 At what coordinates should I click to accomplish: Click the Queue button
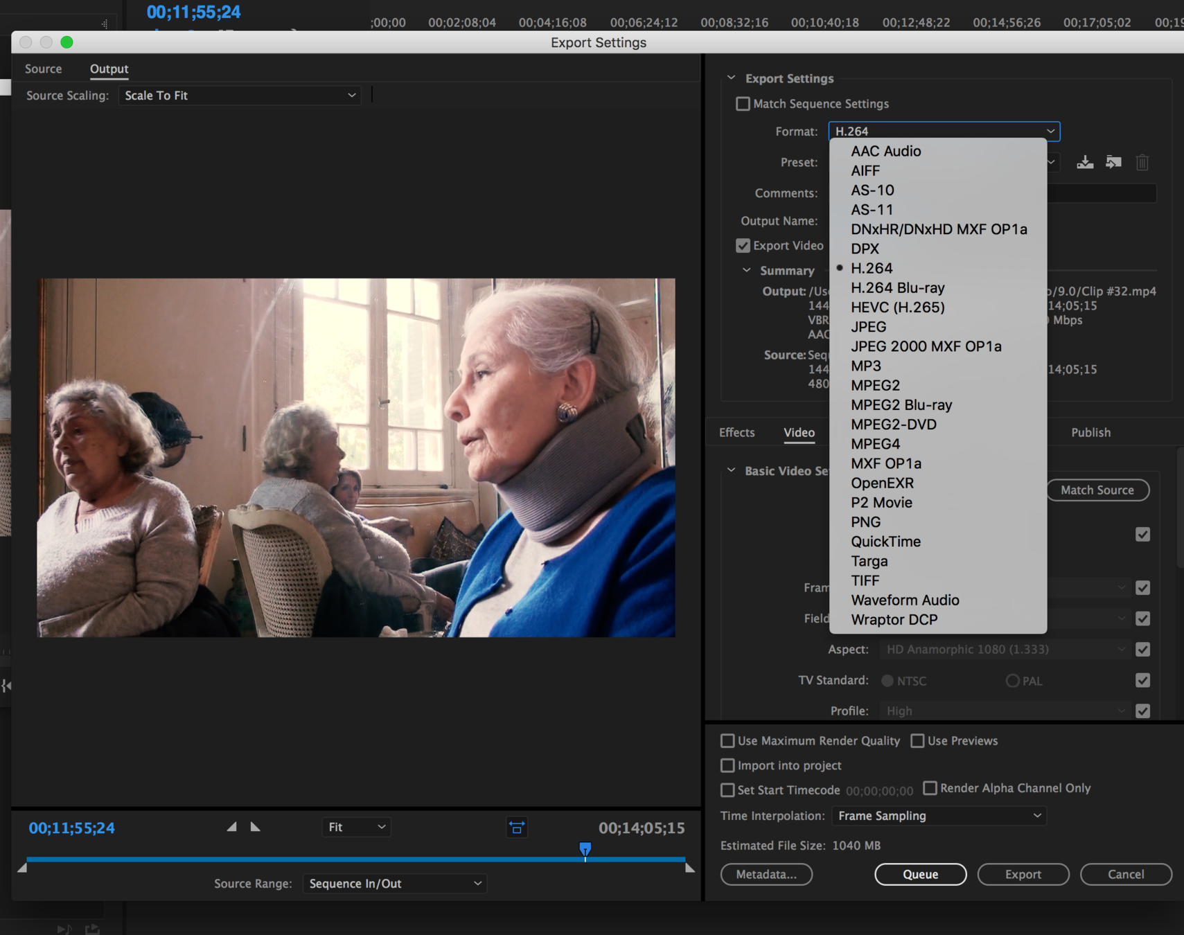coord(920,874)
